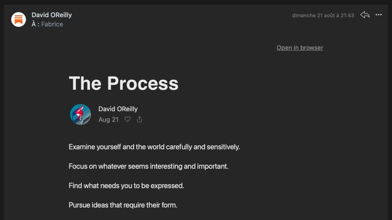Open the three-dot more options menu
This screenshot has width=392, height=220.
pos(379,15)
